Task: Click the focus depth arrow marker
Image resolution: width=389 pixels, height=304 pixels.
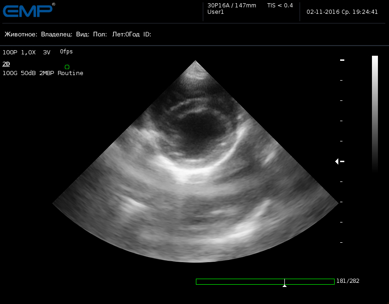Action: point(336,161)
